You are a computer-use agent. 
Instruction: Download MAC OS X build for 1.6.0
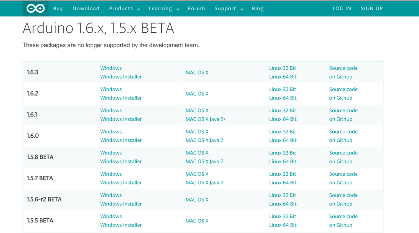tap(197, 132)
